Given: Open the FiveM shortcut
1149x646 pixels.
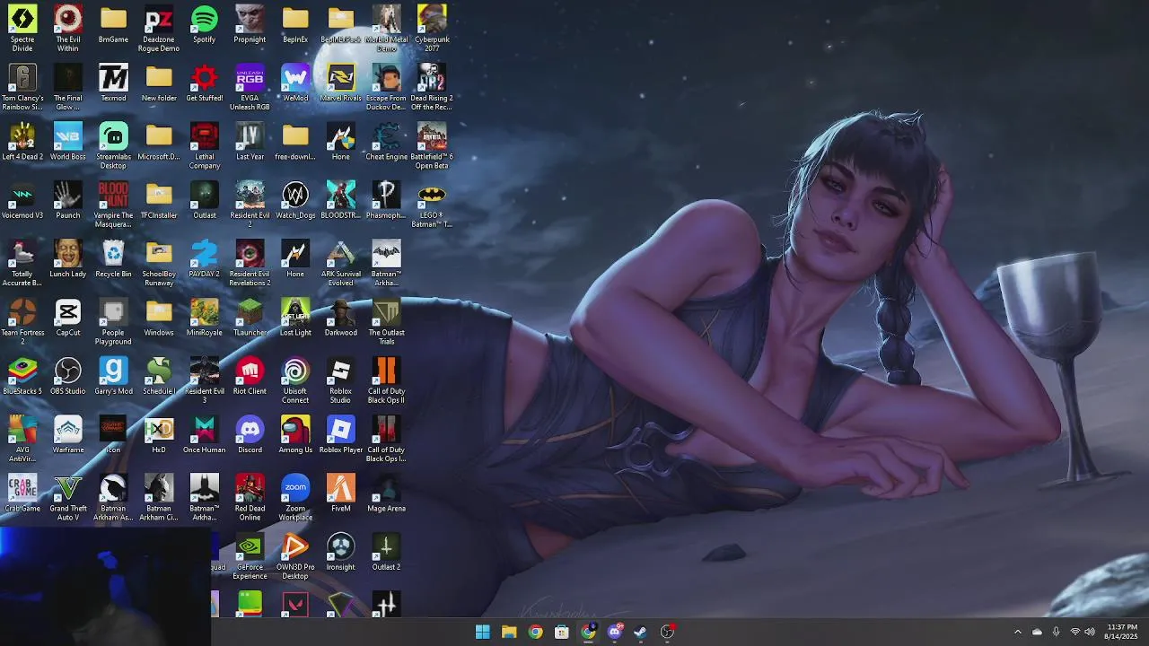Looking at the screenshot, I should tap(341, 493).
